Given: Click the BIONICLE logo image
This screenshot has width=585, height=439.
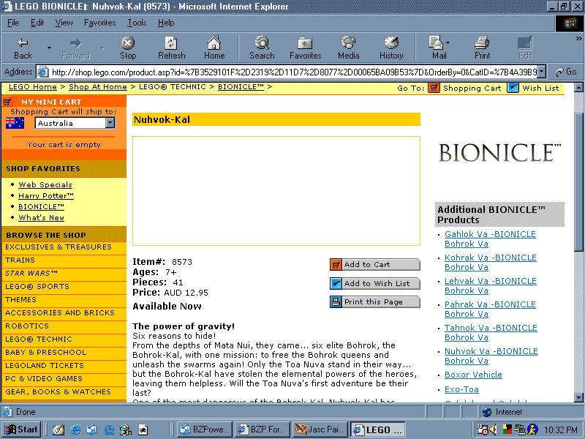Looking at the screenshot, I should [x=499, y=152].
